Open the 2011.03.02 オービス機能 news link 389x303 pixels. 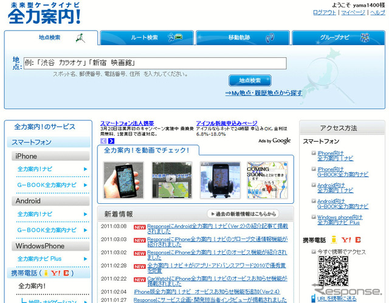[x=217, y=255]
